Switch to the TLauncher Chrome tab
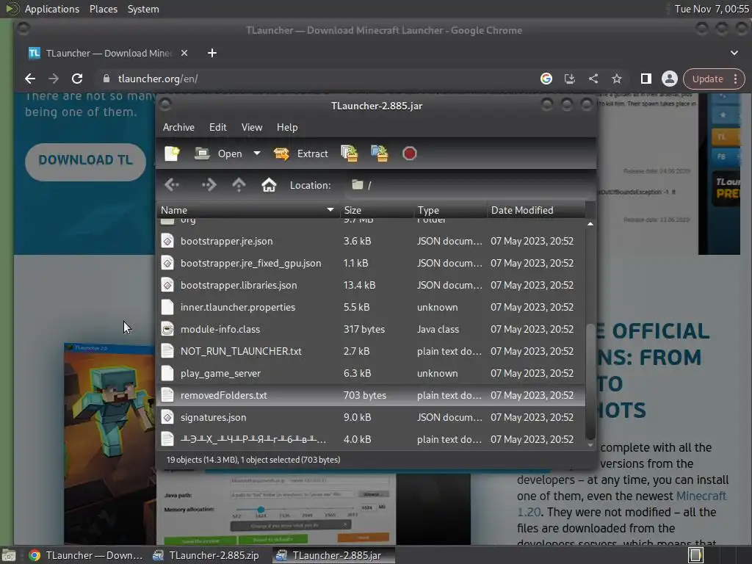 click(x=108, y=53)
